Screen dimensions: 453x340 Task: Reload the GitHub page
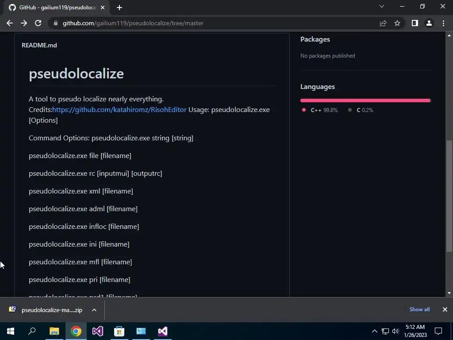(38, 23)
